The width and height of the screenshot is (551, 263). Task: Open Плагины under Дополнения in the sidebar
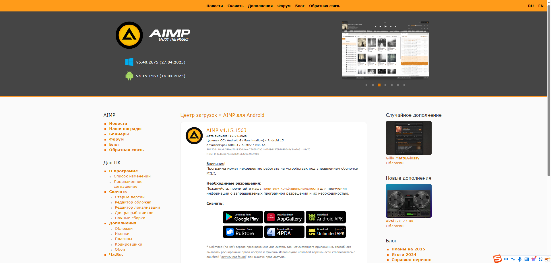123,239
